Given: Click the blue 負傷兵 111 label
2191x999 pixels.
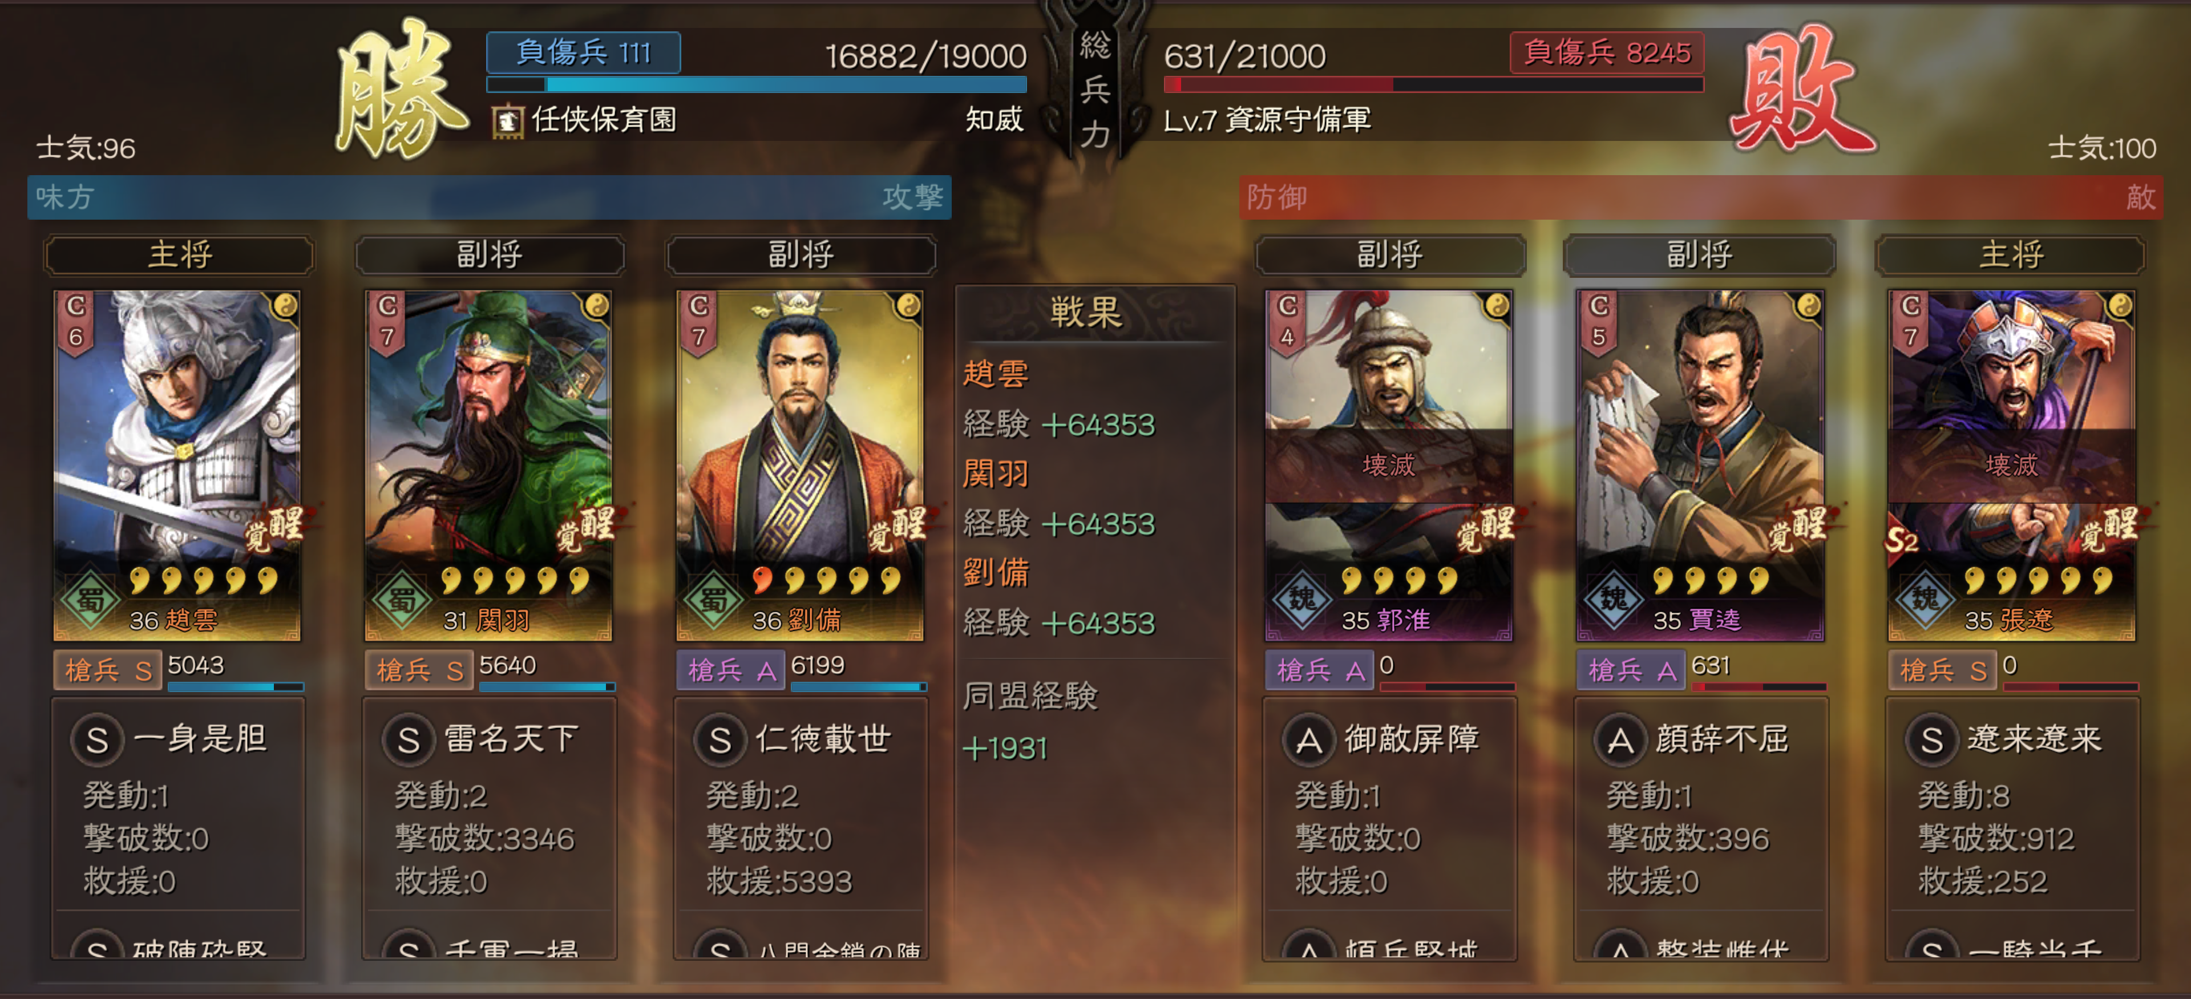Looking at the screenshot, I should (584, 52).
